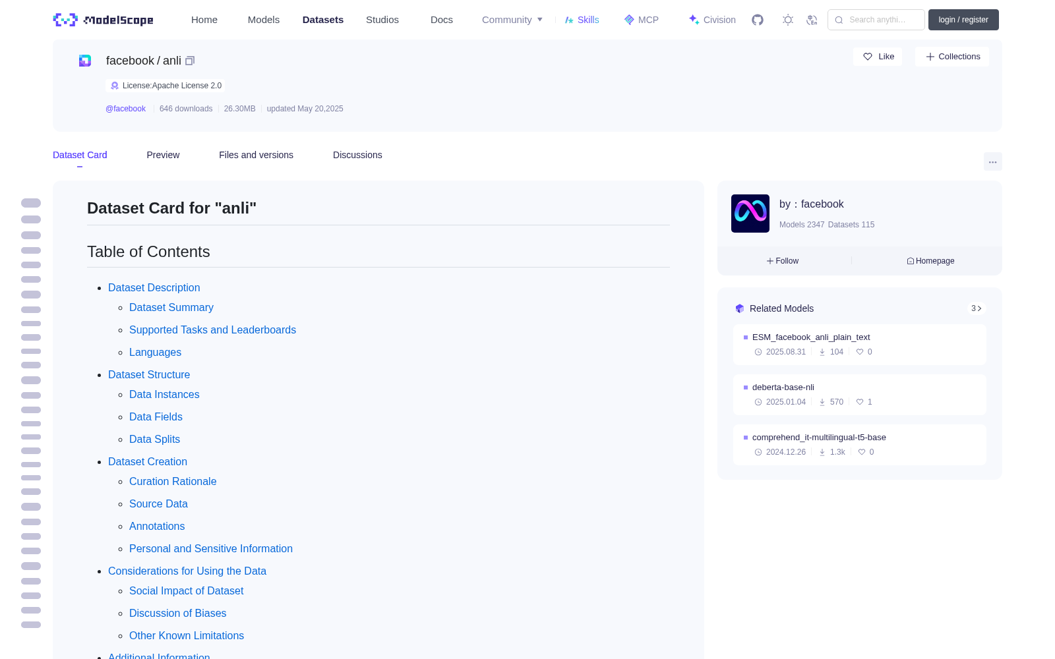
Task: Click the '646 downloads' text
Action: pyautogui.click(x=186, y=109)
